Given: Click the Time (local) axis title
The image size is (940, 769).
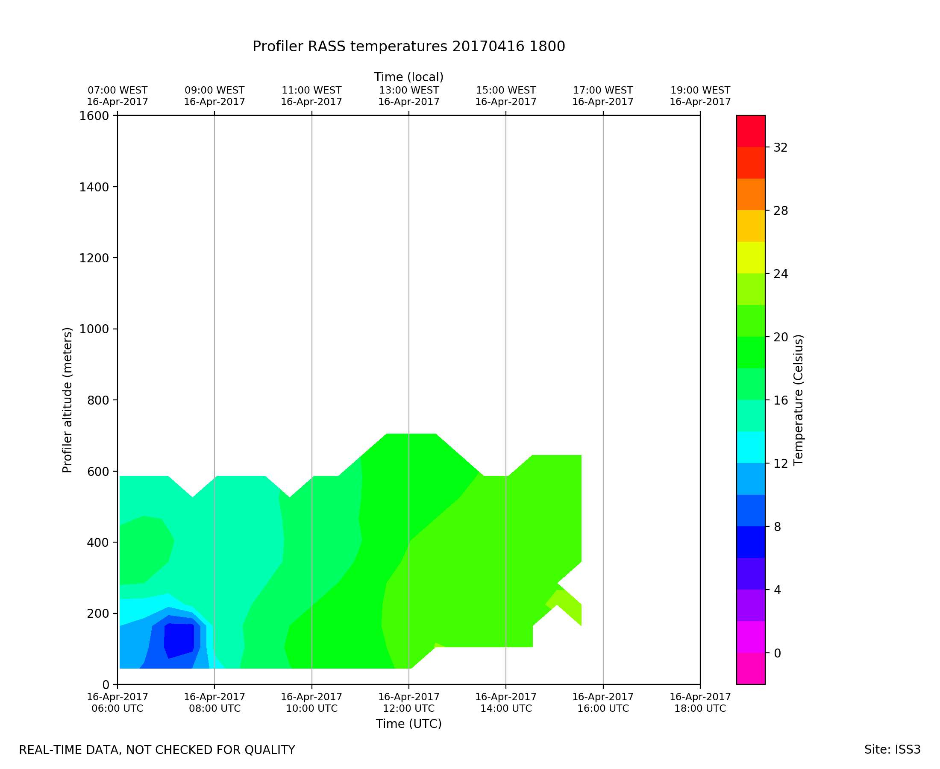Looking at the screenshot, I should [x=408, y=77].
